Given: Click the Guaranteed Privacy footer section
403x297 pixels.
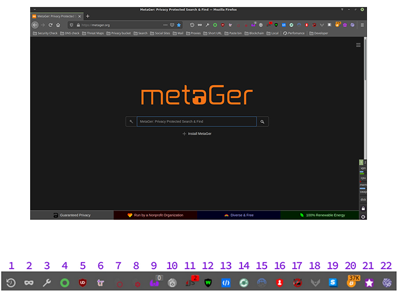Looking at the screenshot, I should (72, 215).
